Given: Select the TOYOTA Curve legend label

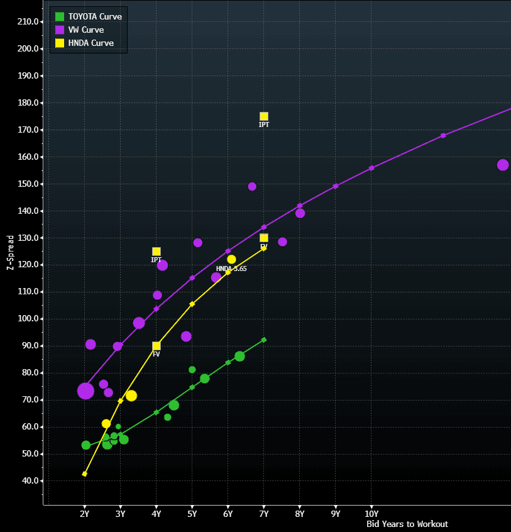Looking at the screenshot, I should [x=95, y=16].
